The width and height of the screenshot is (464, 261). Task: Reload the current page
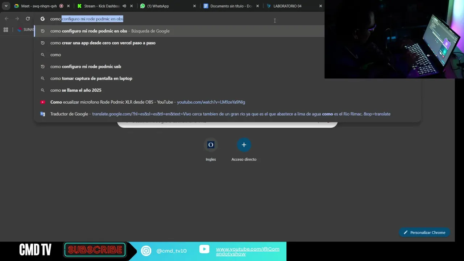coord(28,18)
